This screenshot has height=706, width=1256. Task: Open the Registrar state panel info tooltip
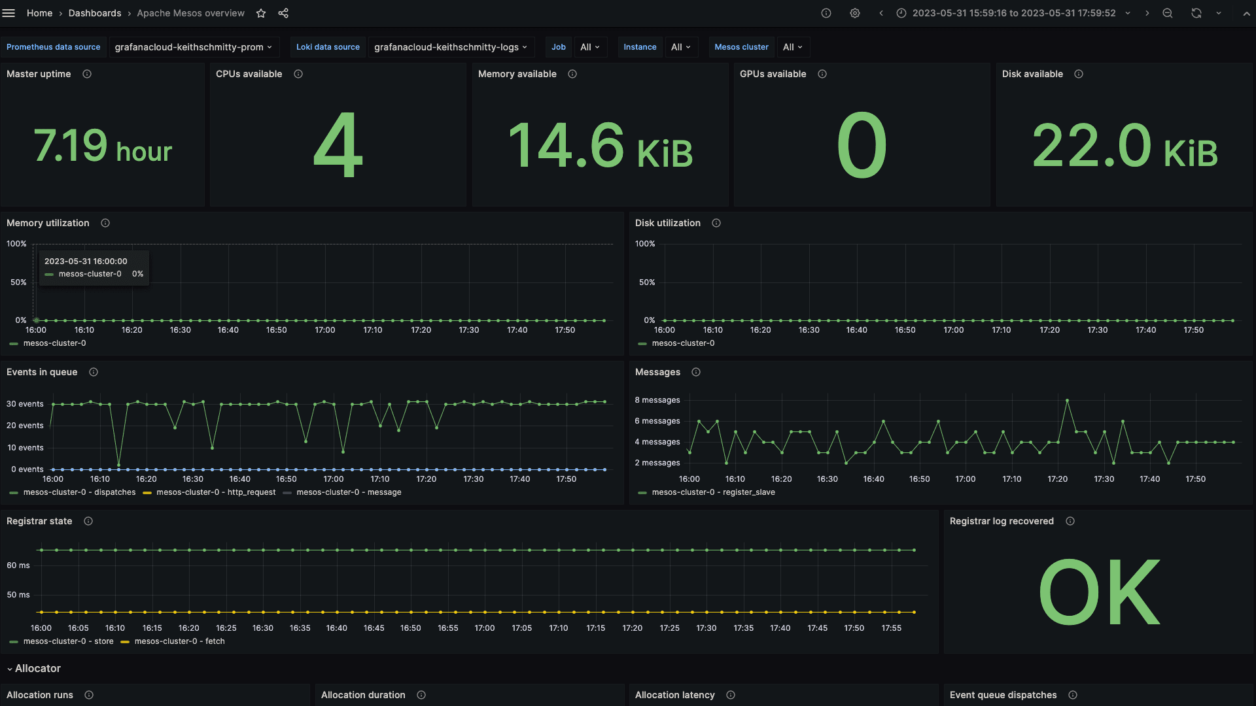click(88, 521)
